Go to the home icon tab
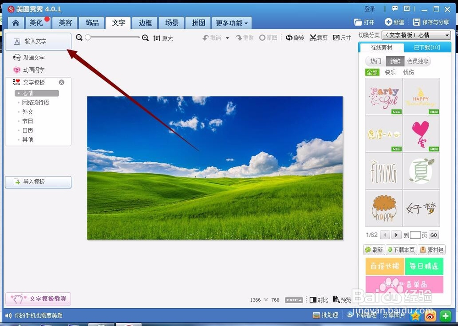458x326 pixels. pyautogui.click(x=16, y=23)
